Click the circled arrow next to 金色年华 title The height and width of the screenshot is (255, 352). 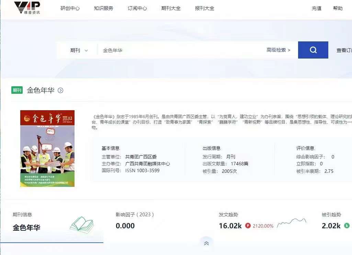point(60,90)
